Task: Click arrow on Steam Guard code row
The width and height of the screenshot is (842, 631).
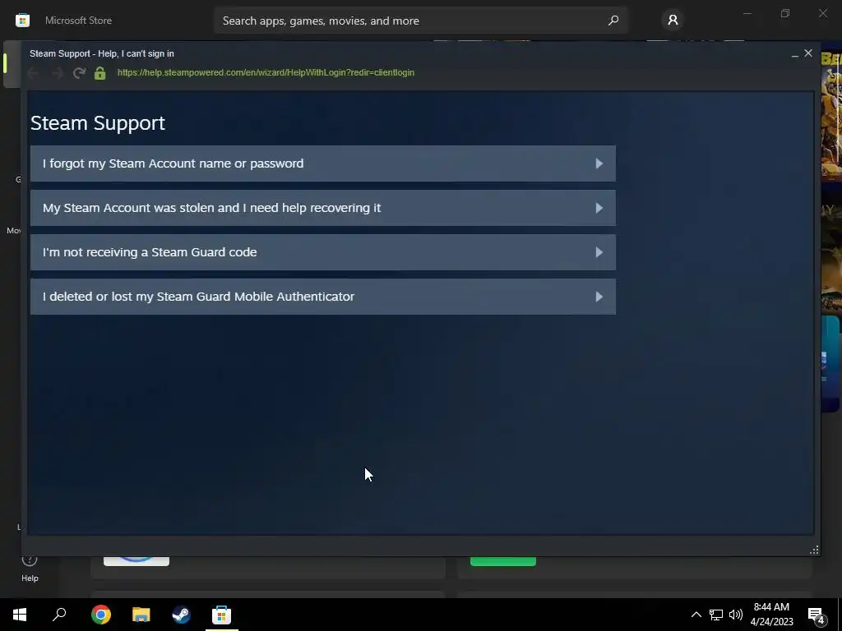Action: 599,252
